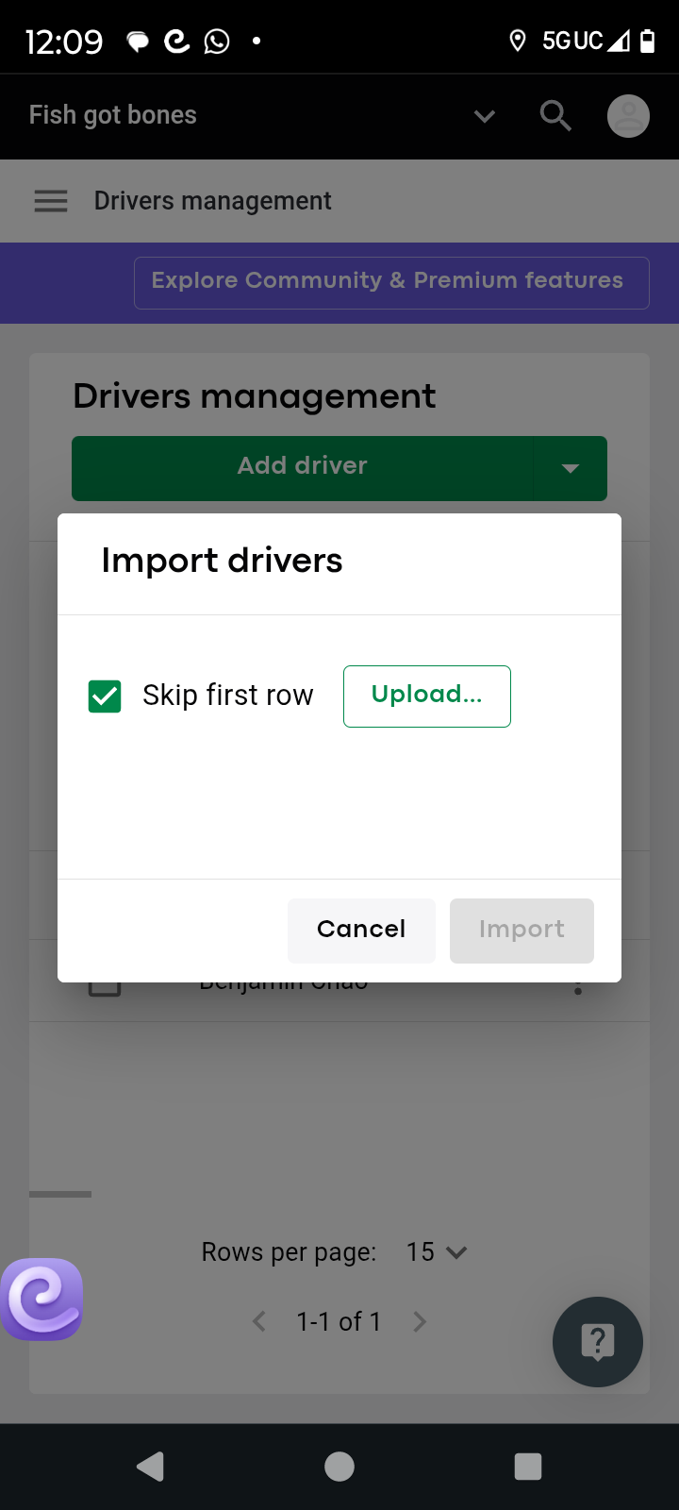Open the three-dot row options menu

(x=578, y=987)
